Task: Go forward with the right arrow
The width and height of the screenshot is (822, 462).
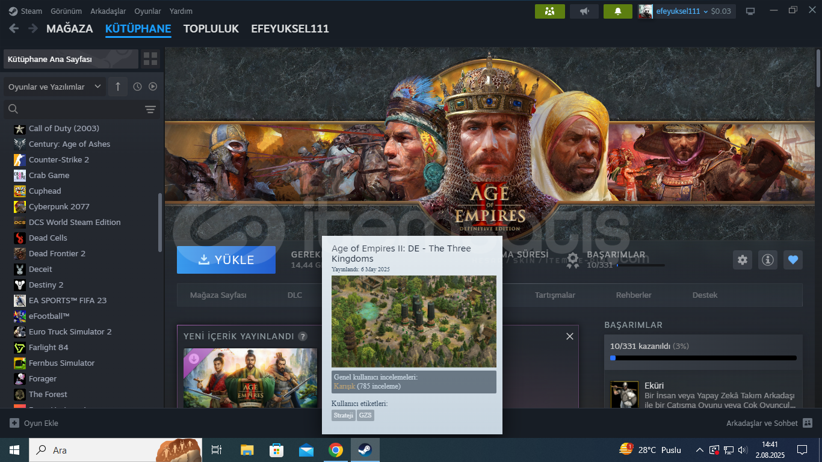Action: 34,28
